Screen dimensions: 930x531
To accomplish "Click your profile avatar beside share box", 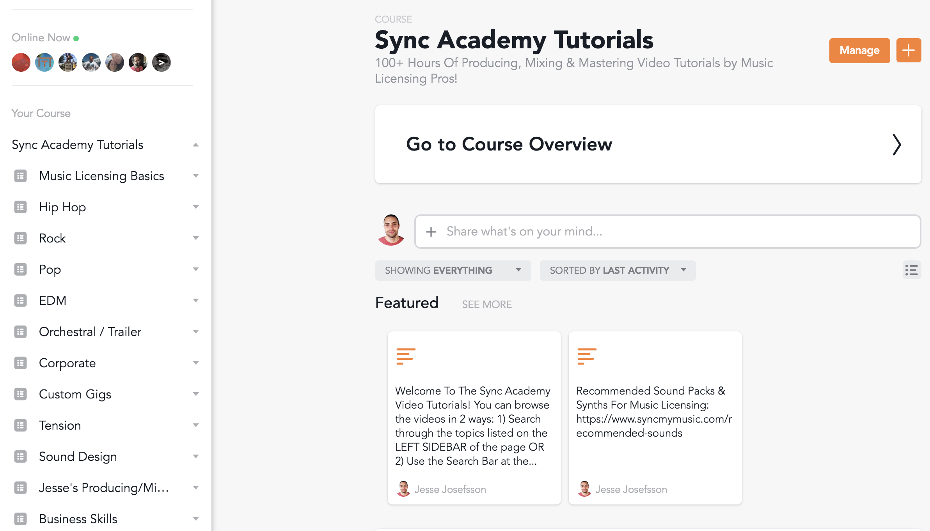I will click(x=391, y=230).
